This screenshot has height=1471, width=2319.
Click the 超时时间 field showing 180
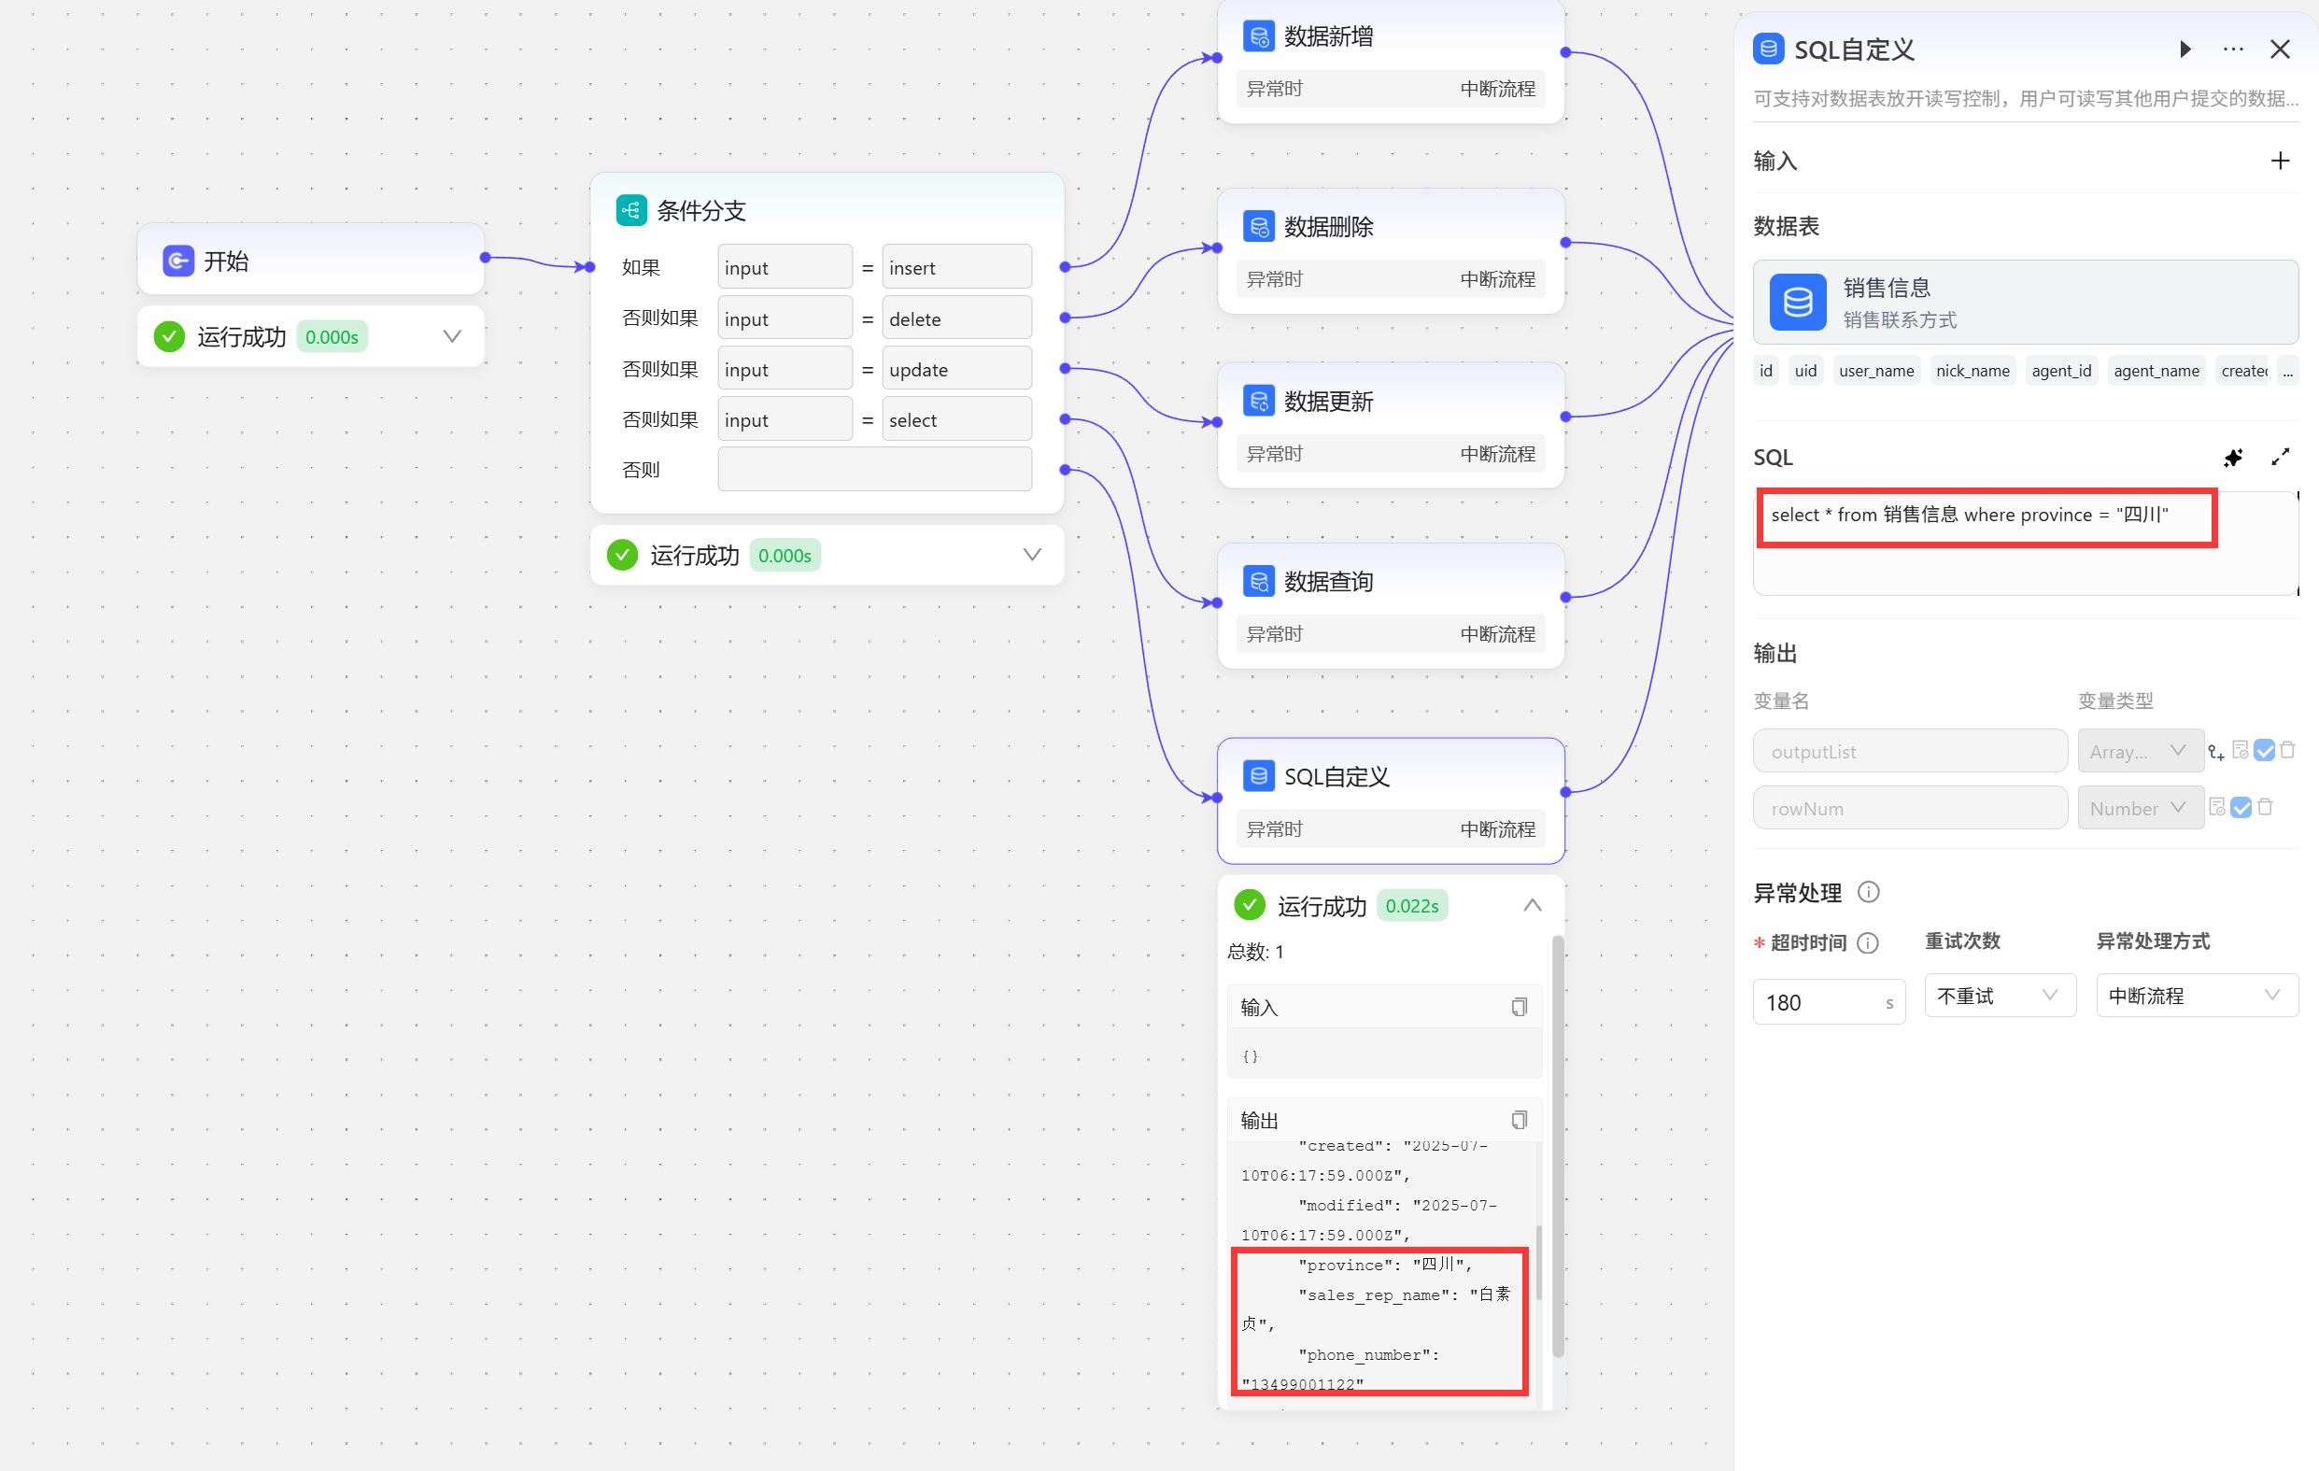(1817, 1002)
